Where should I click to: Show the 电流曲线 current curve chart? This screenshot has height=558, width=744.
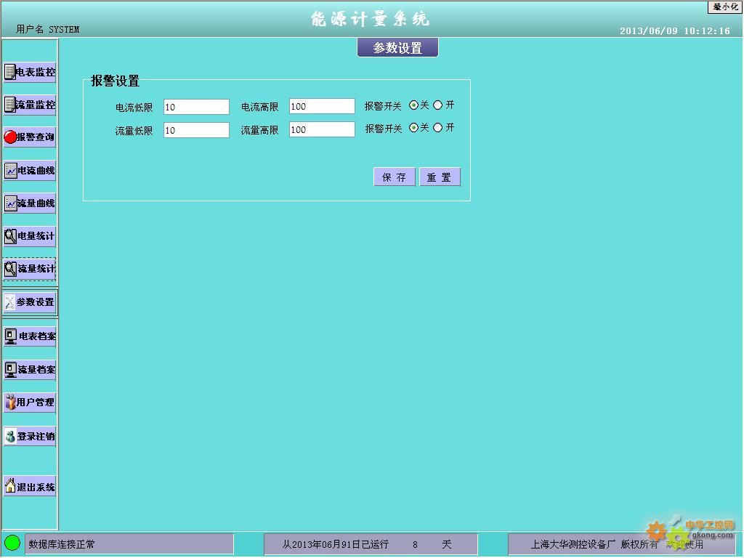[30, 171]
